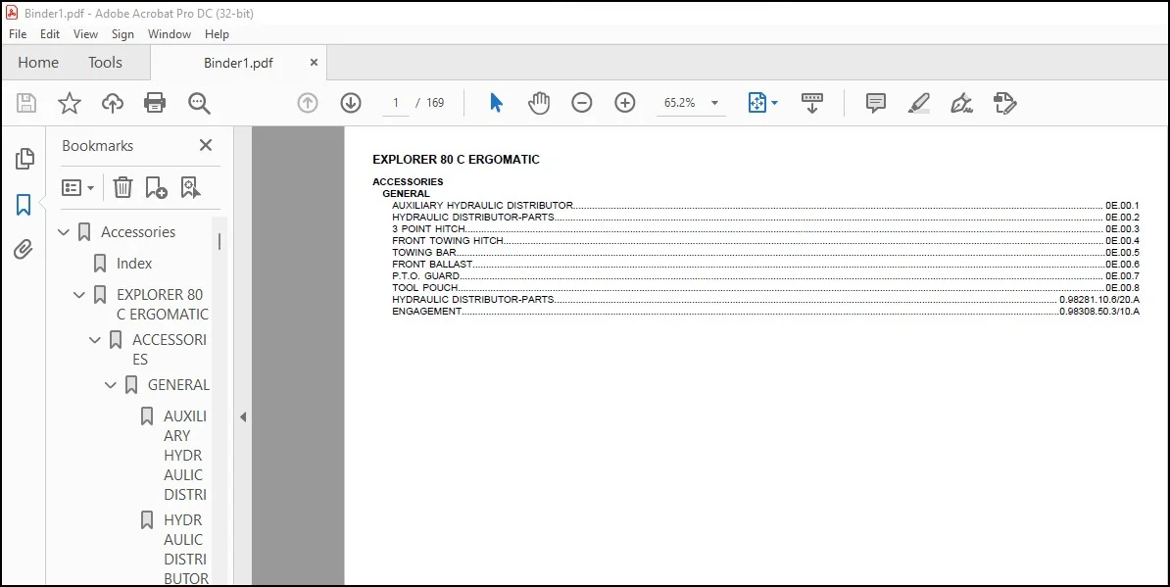Open the Sign document pen icon
Screen dimensions: 1170x587
[x=962, y=103]
